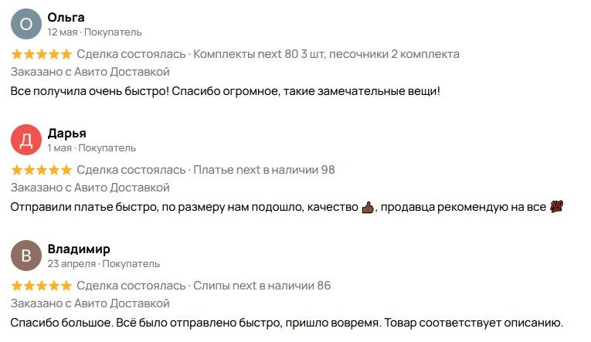Click star rating in Дарья's review
This screenshot has height=342, width=591.
[x=42, y=170]
